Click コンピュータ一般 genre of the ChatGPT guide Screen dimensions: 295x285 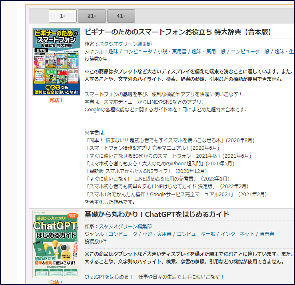(x=196, y=234)
